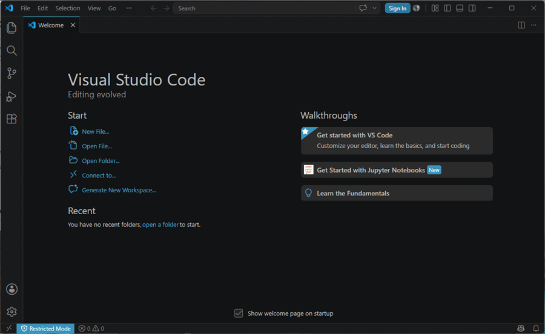
Task: Click the Copilot status icon next to Sign In
Action: (x=417, y=8)
